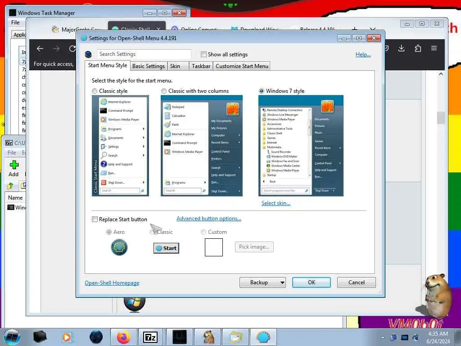Switch to 7-Zip in the taskbar

click(x=150, y=337)
